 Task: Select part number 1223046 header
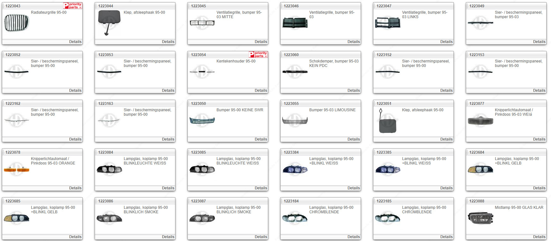(x=291, y=6)
